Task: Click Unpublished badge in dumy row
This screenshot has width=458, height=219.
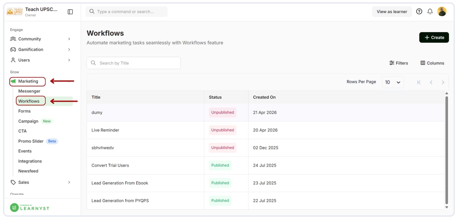Action: coord(223,112)
